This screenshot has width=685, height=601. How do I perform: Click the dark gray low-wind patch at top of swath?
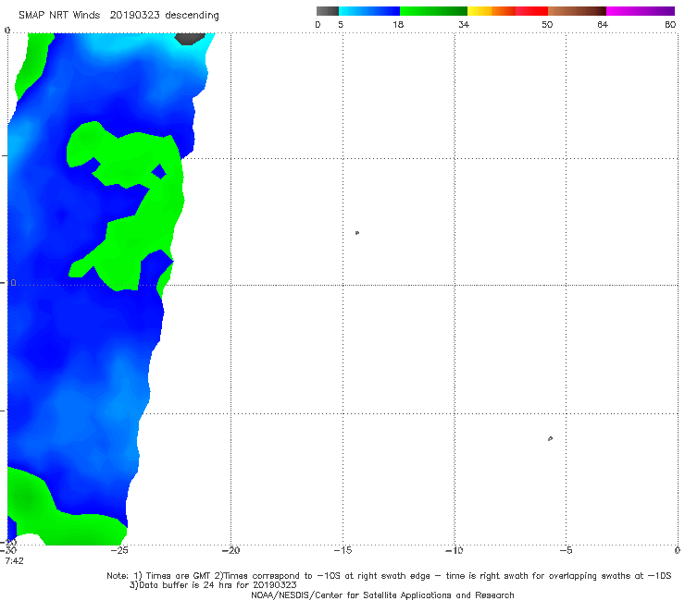[190, 39]
